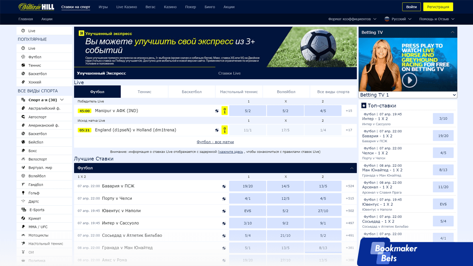This screenshot has width=473, height=266.
Task: Open Главная in the secondary navigation
Action: [x=26, y=19]
